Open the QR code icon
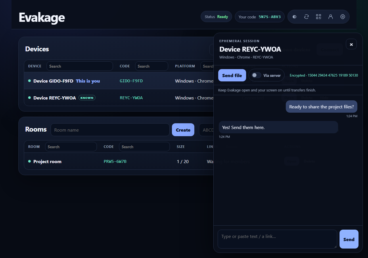Image resolution: width=368 pixels, height=258 pixels. tap(319, 17)
